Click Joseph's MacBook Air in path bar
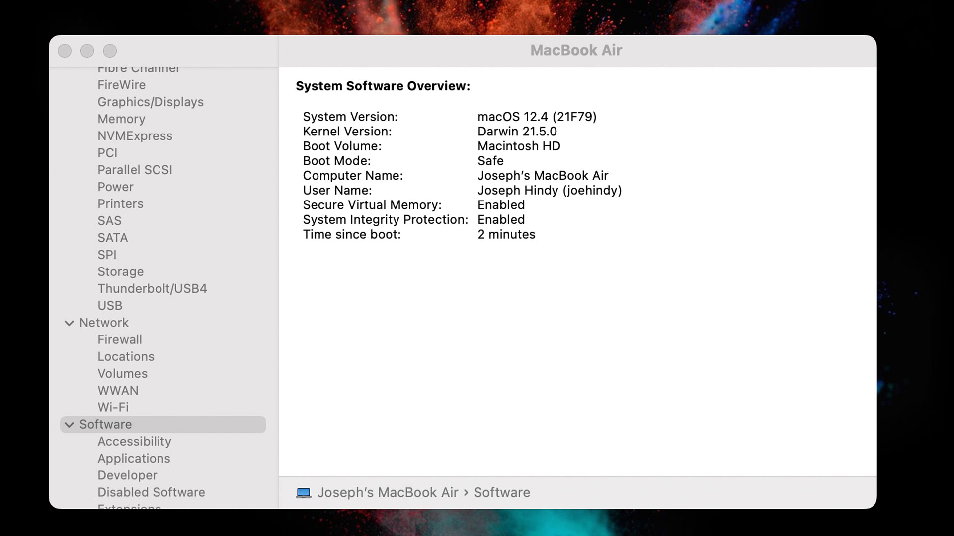Image resolution: width=954 pixels, height=536 pixels. click(388, 493)
